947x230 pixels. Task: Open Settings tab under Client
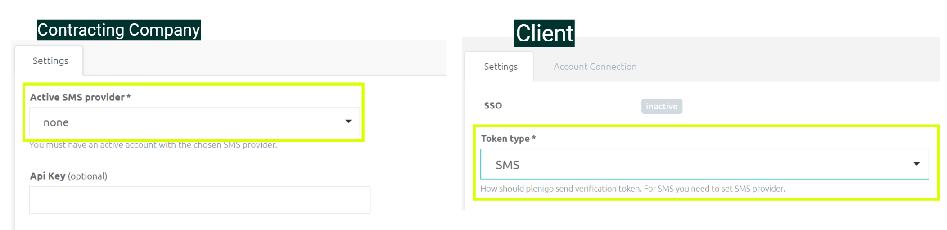click(x=500, y=67)
